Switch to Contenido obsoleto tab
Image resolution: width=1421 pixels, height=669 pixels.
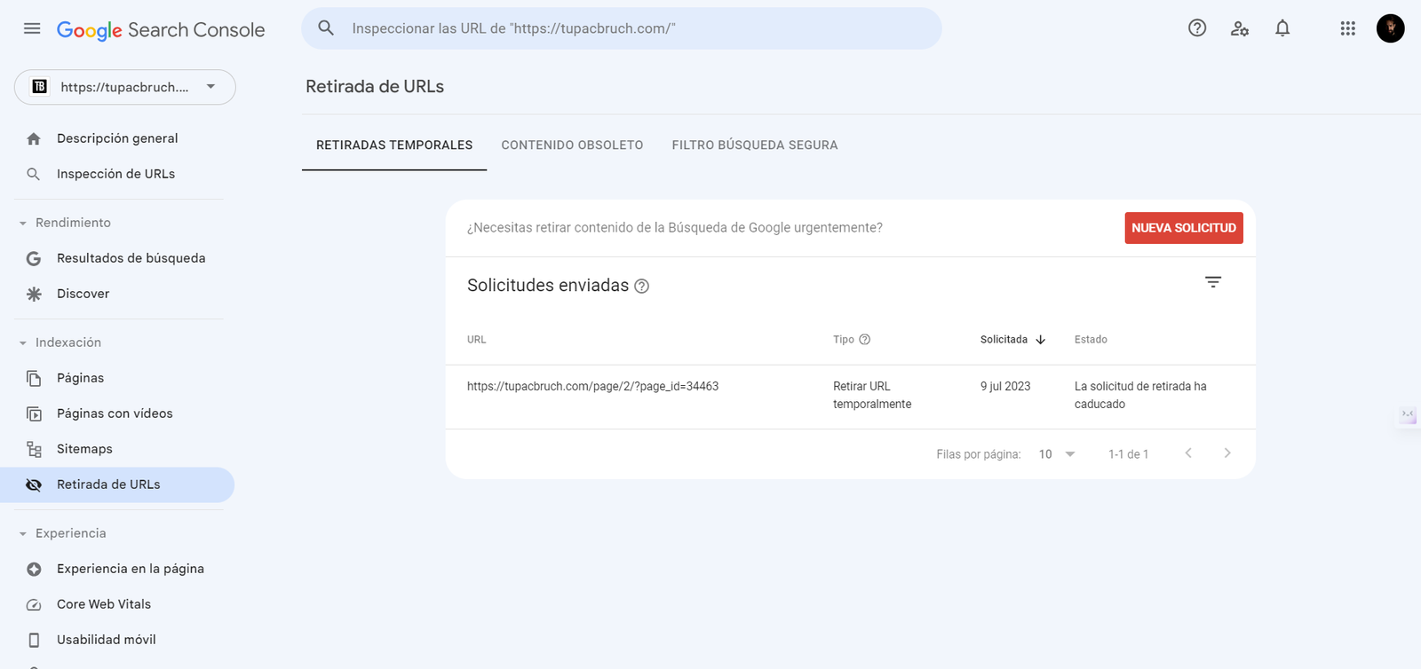tap(572, 145)
